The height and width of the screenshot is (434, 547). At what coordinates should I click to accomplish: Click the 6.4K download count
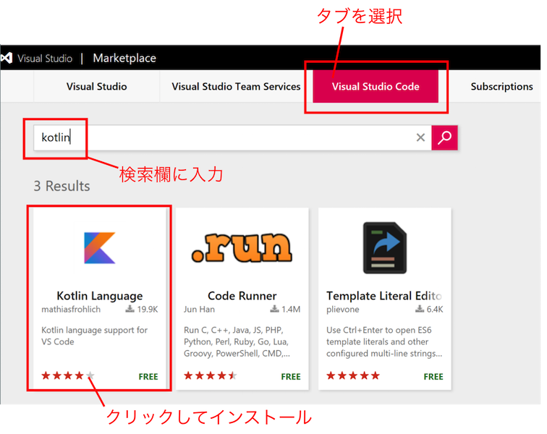click(x=435, y=309)
